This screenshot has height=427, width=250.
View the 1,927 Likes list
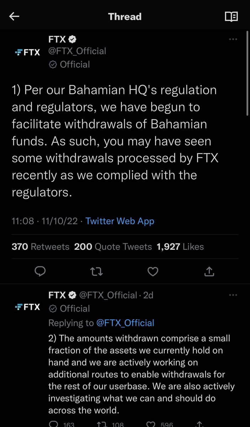tap(180, 247)
